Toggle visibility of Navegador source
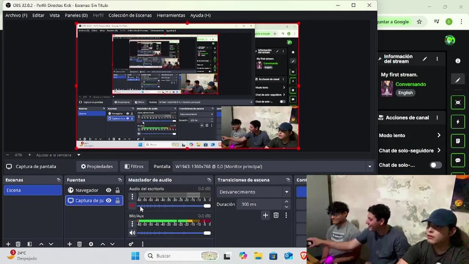Image resolution: width=469 pixels, height=264 pixels. click(x=108, y=190)
